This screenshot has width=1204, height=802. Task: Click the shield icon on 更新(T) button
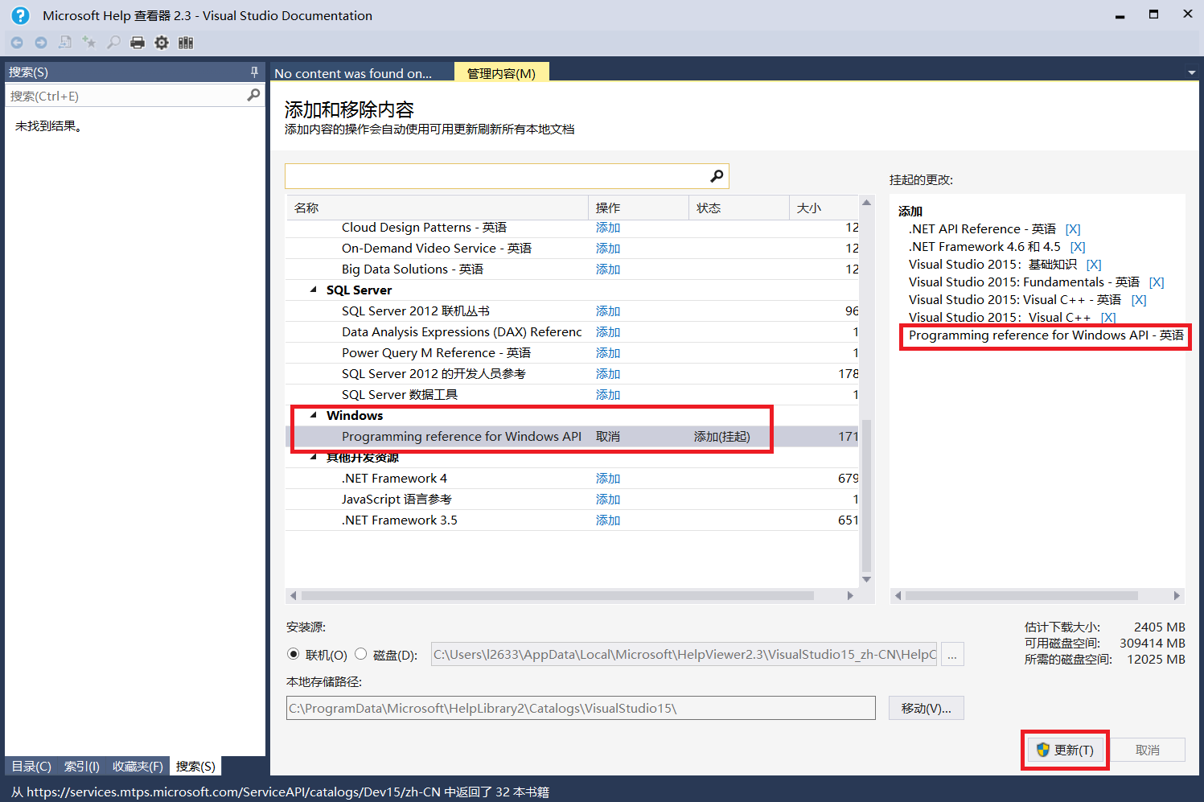point(1043,750)
